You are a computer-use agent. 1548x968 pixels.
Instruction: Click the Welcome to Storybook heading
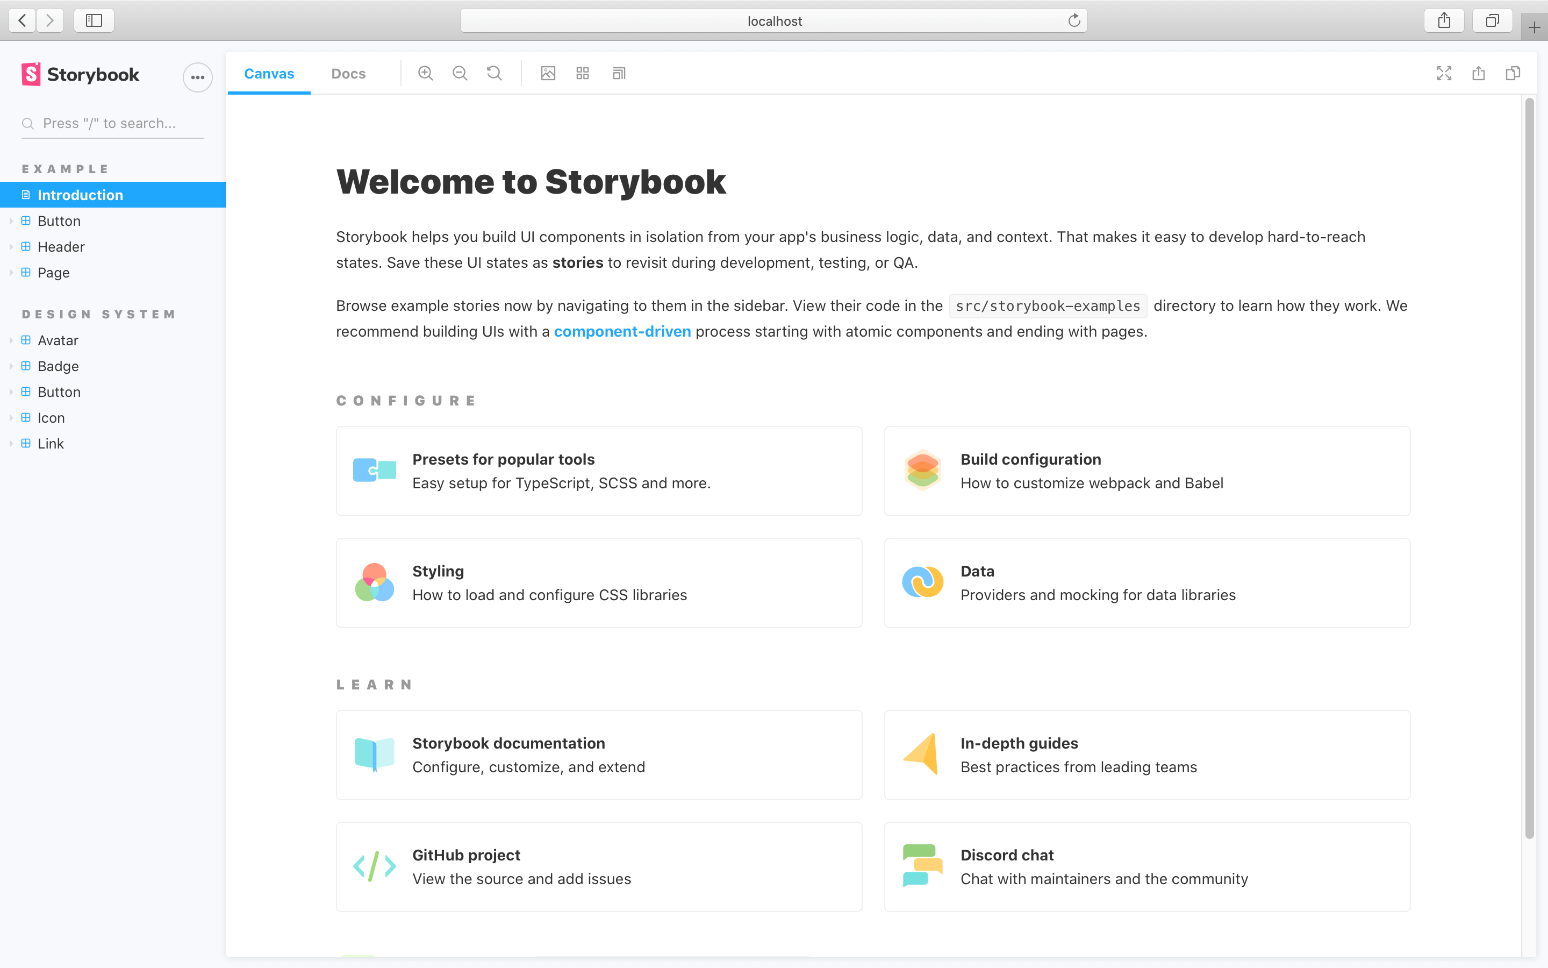[531, 182]
